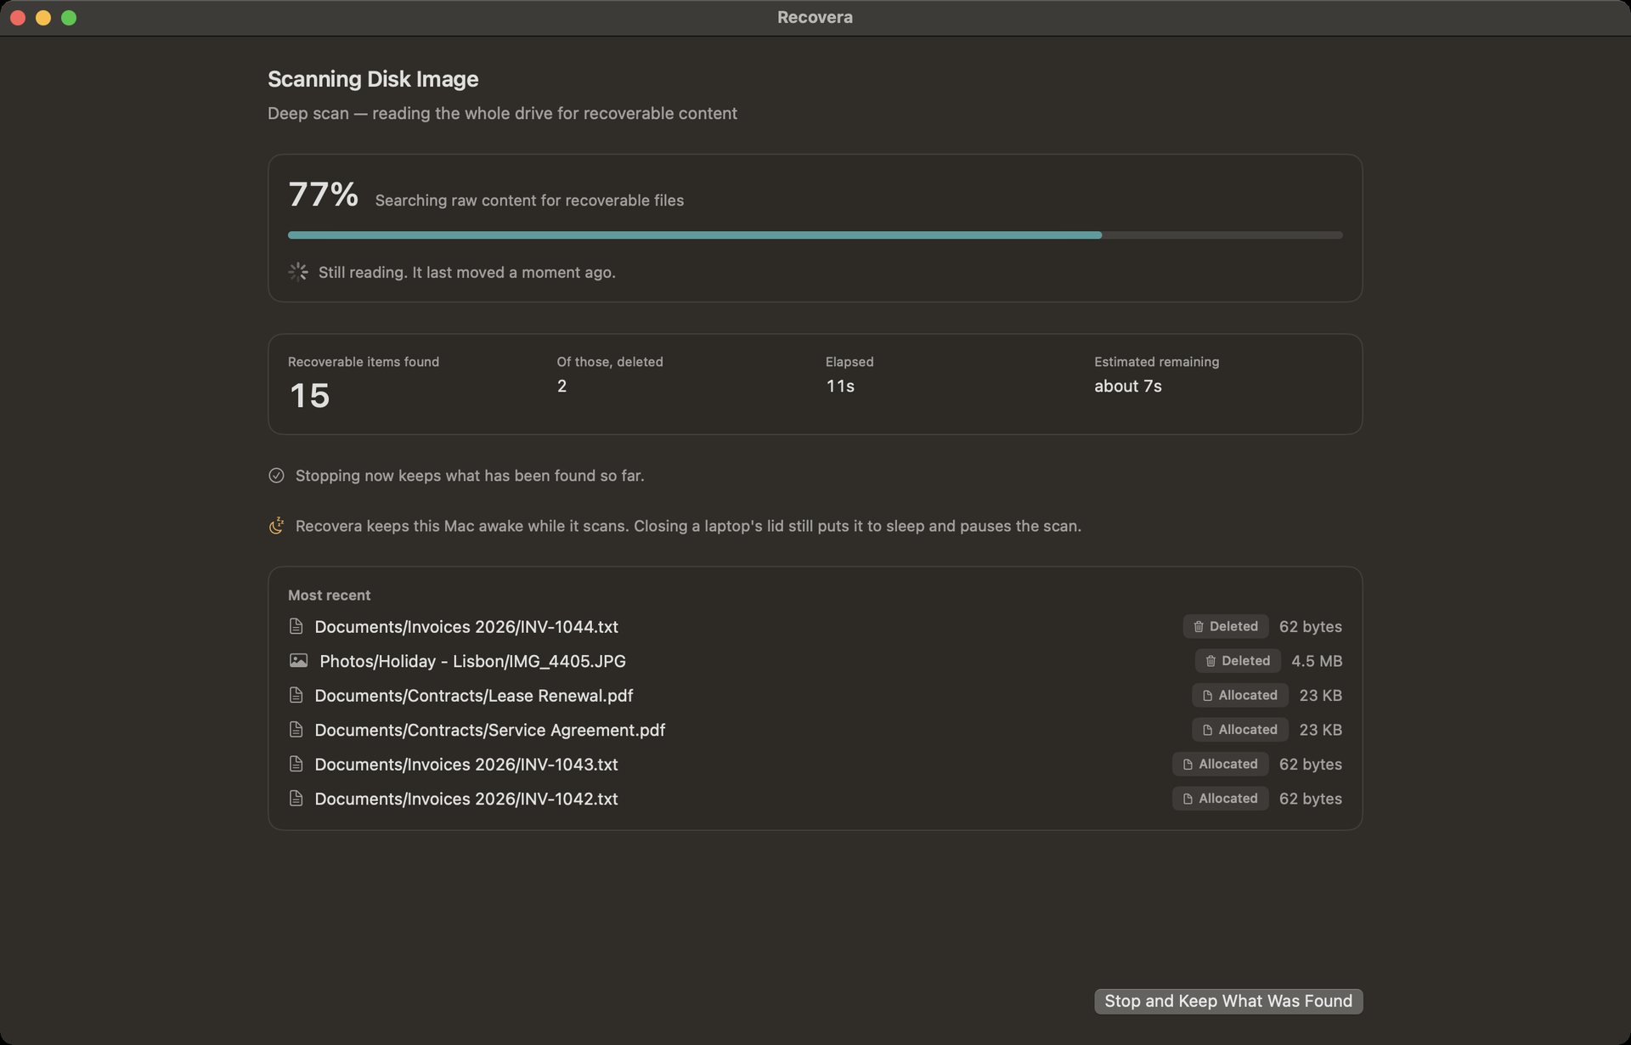Click the document icon for Lease Renewal.pdf
The width and height of the screenshot is (1631, 1045).
tap(296, 695)
